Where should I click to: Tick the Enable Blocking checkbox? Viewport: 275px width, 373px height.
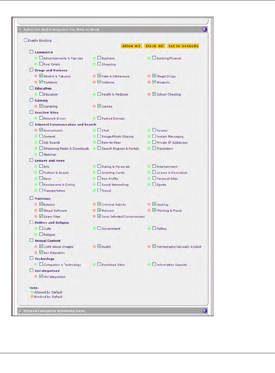(25, 40)
